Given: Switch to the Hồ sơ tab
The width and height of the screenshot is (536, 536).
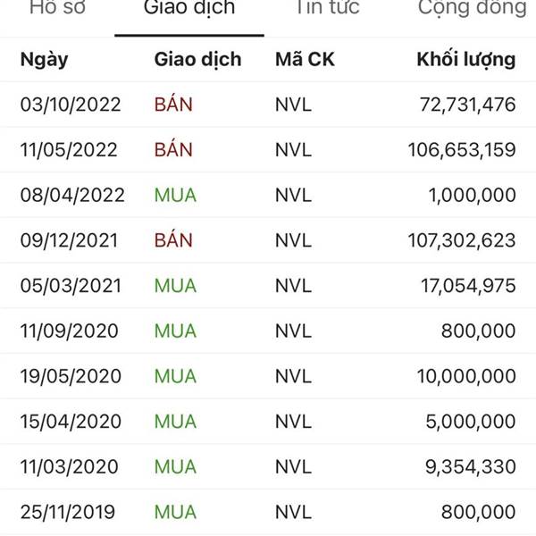Looking at the screenshot, I should click(57, 7).
